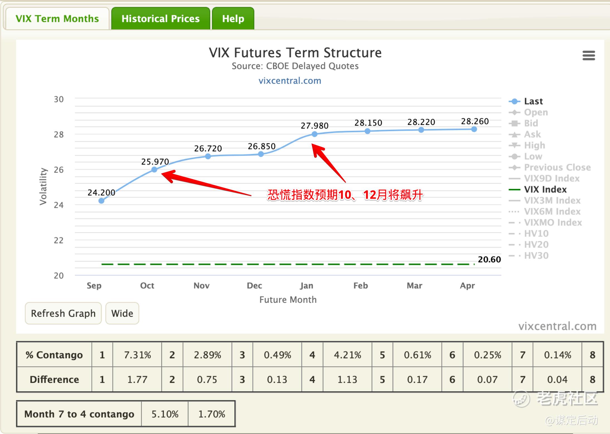
Task: Select the 1.70% contango value
Action: (x=212, y=414)
